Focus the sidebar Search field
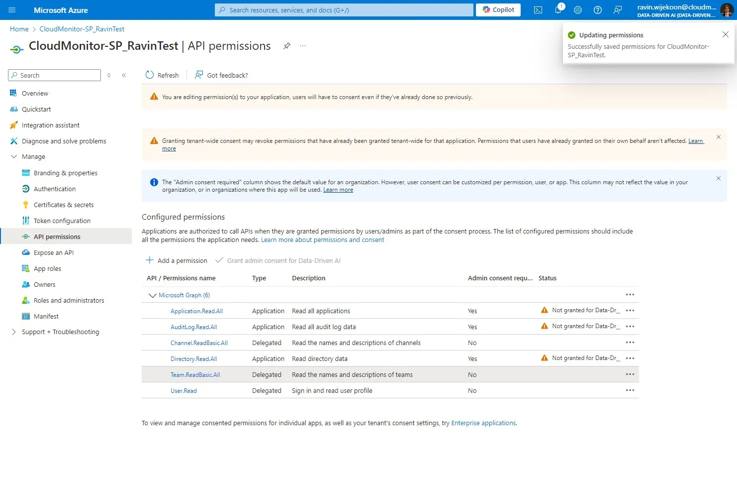The height and width of the screenshot is (477, 737). (x=54, y=75)
